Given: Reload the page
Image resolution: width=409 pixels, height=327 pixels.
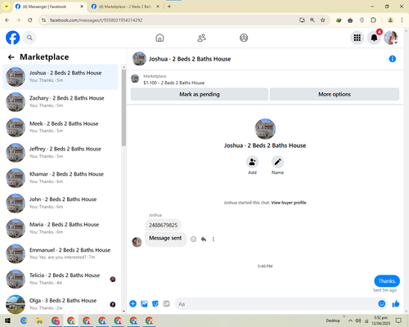Looking at the screenshot, I should pyautogui.click(x=30, y=20).
